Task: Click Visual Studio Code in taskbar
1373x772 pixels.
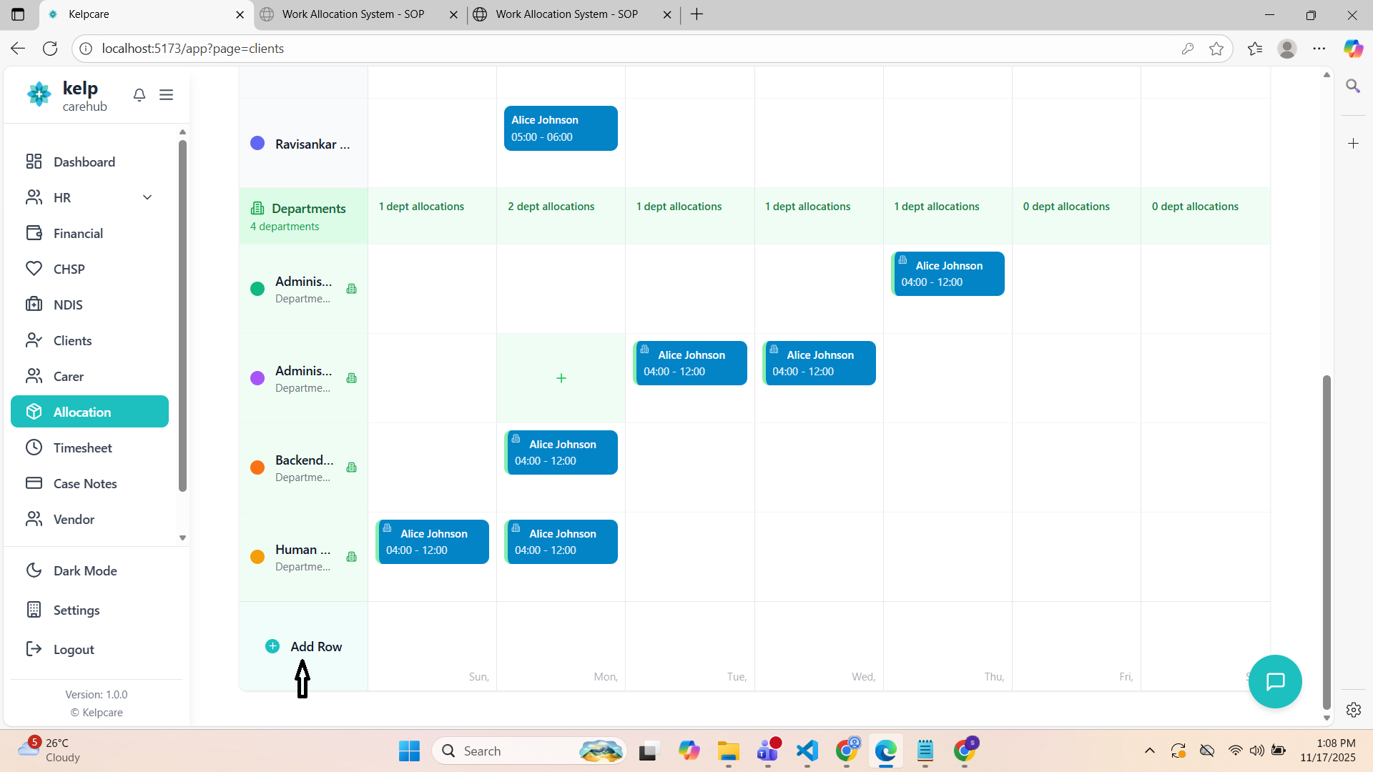Action: click(x=807, y=751)
